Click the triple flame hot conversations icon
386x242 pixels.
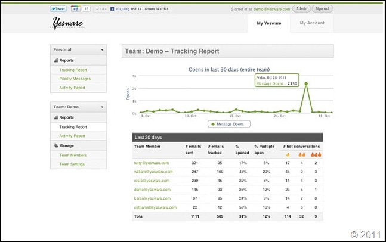pyautogui.click(x=316, y=154)
